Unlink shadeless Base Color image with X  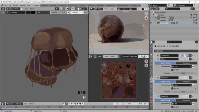(x=147, y=57)
